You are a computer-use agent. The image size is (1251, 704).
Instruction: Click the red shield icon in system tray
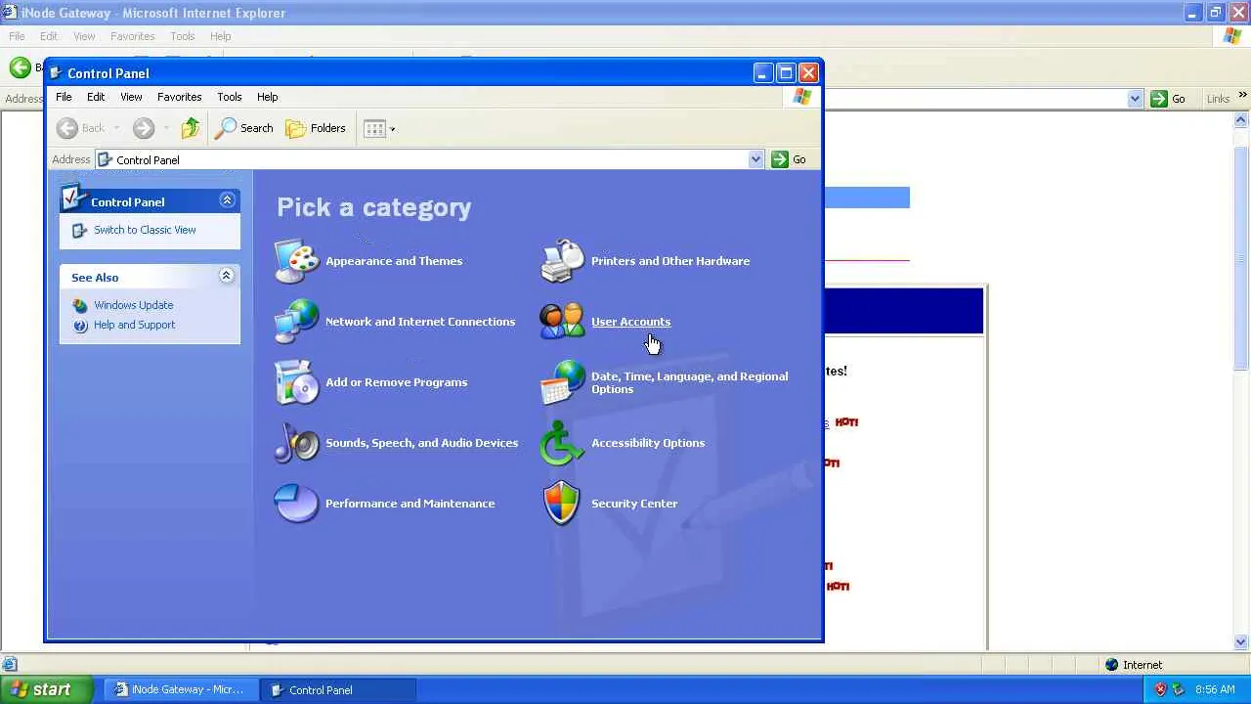point(1160,689)
